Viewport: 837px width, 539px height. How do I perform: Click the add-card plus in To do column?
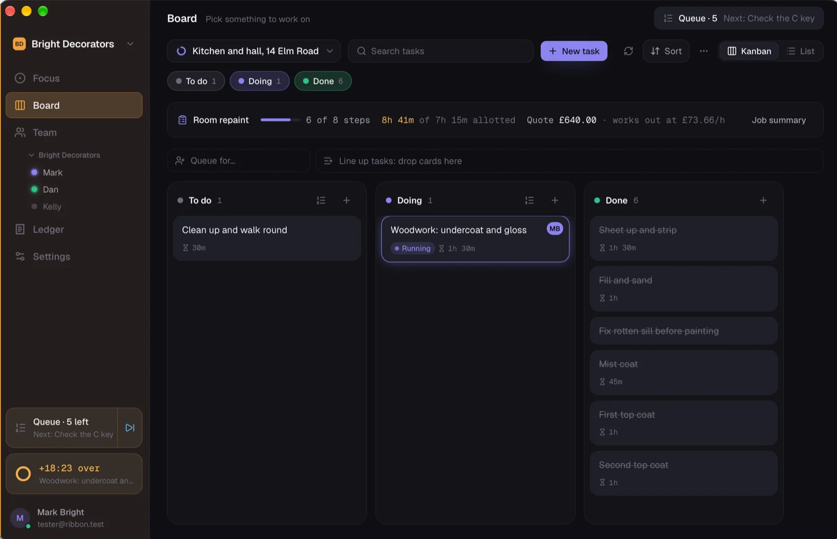[x=346, y=200]
